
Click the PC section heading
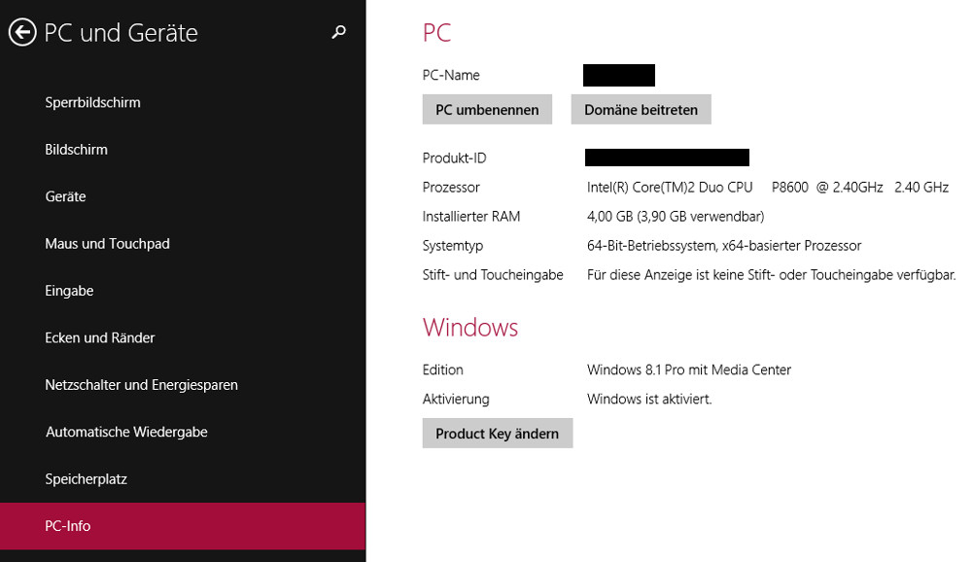tap(436, 33)
